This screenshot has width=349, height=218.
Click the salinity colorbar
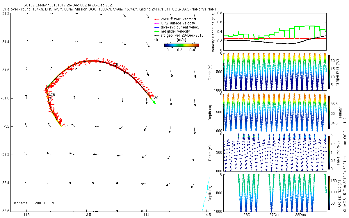point(329,113)
